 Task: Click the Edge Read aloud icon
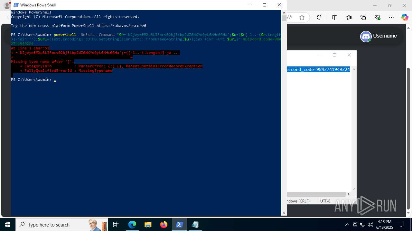[x=290, y=17]
